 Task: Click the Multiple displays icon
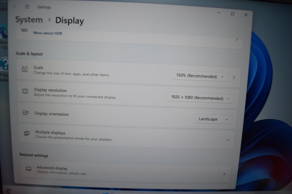pyautogui.click(x=27, y=133)
